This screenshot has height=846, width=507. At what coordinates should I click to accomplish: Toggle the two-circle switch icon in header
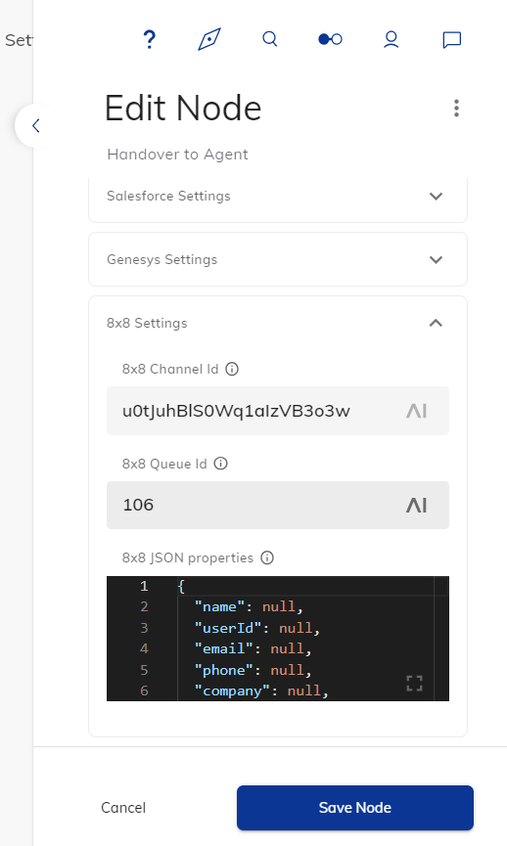pos(331,39)
